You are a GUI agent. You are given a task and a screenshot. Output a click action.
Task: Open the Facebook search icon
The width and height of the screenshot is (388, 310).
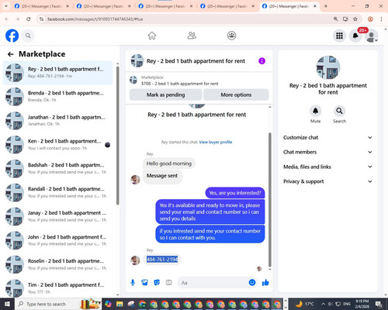pyautogui.click(x=28, y=36)
